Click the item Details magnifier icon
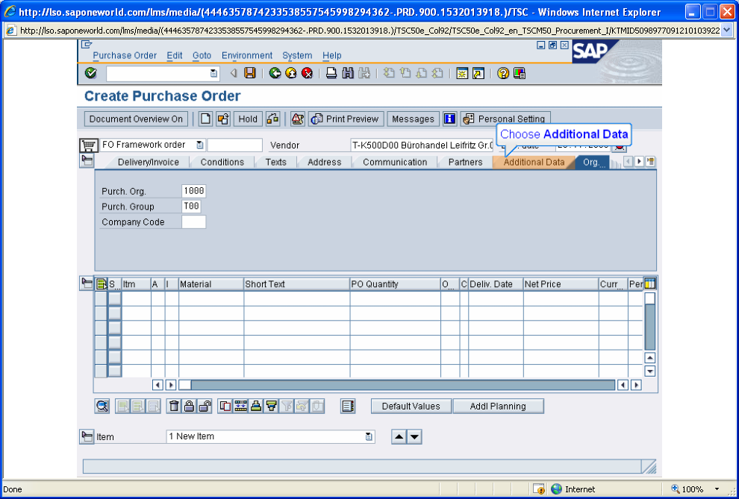Viewport: 739px width, 499px height. 102,406
